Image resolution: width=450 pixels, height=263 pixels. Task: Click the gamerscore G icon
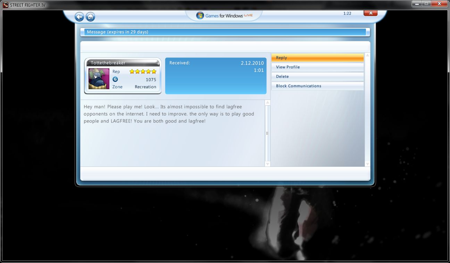point(115,79)
